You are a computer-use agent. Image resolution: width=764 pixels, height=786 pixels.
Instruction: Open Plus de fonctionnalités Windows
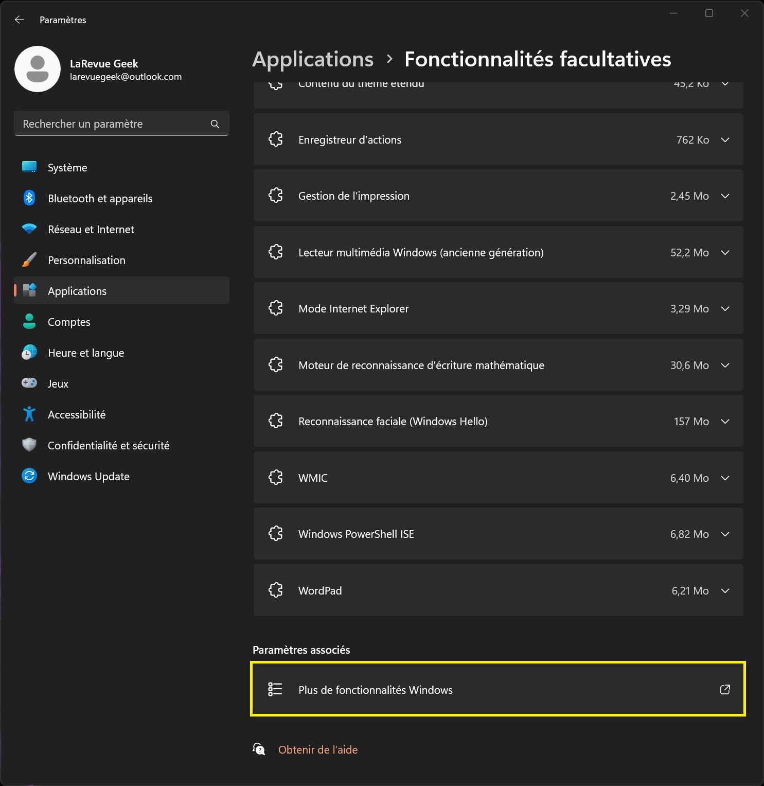coord(376,690)
